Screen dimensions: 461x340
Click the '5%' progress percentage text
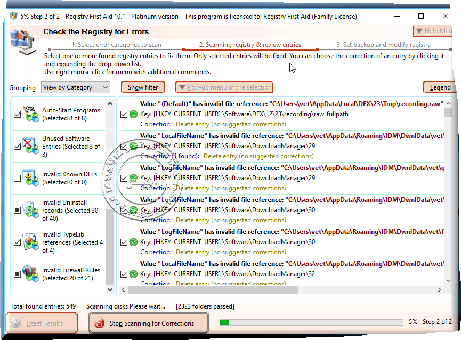click(x=413, y=322)
